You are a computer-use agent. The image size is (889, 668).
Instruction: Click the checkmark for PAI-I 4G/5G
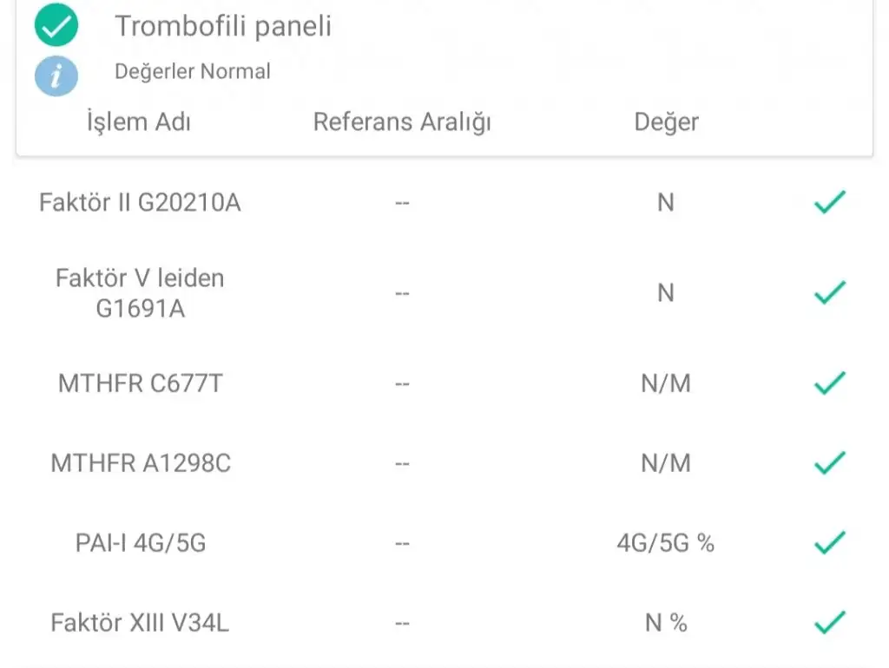(829, 544)
